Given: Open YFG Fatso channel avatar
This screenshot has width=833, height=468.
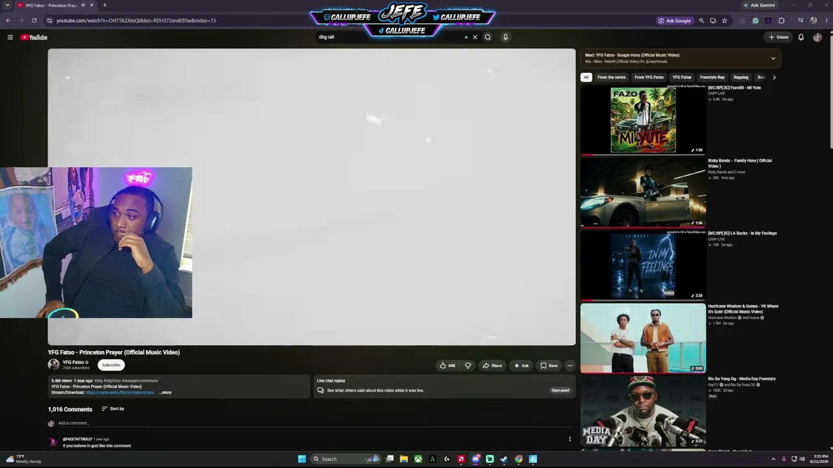Looking at the screenshot, I should 53,365.
